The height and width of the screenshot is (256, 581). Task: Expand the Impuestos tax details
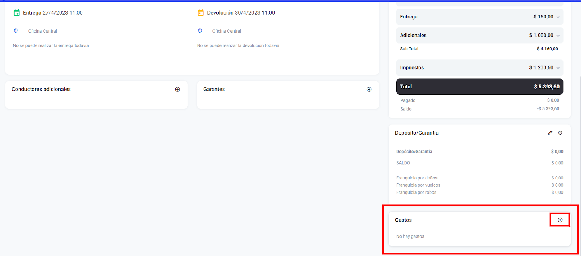558,68
